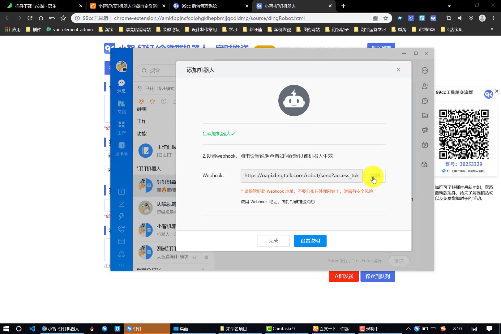This screenshot has height=334, width=501.
Task: Open the 小智机器 conversation
Action: click(x=155, y=230)
